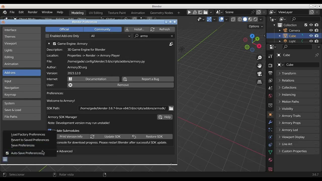Disable the Game Engine: Armory add-on checkbox

[x=54, y=44]
